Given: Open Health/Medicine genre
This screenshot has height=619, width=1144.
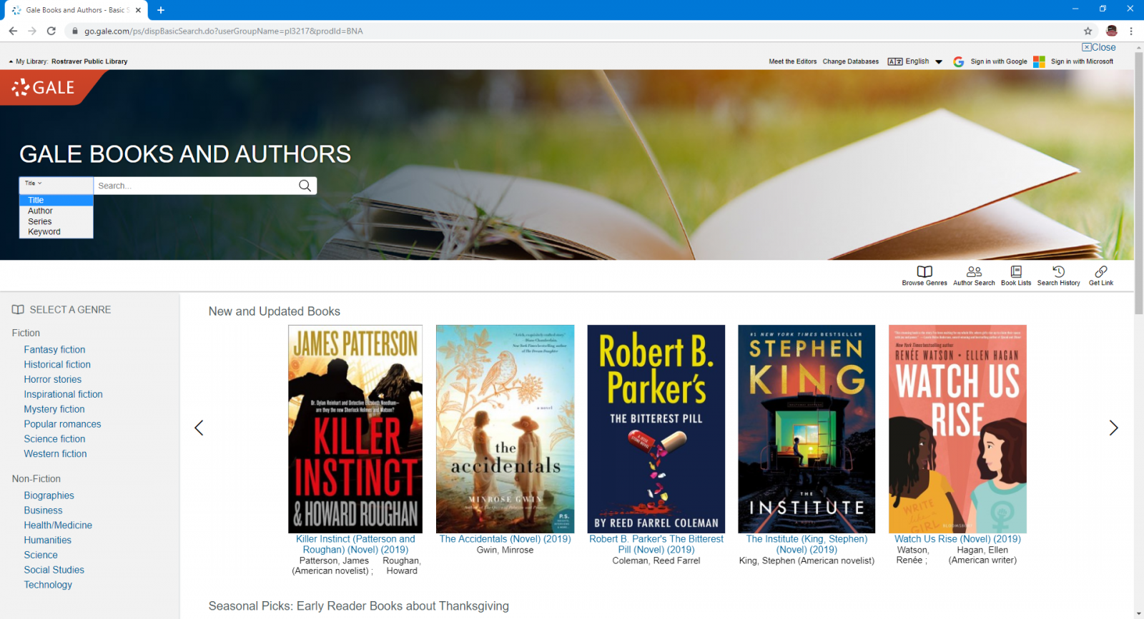Looking at the screenshot, I should 58,525.
